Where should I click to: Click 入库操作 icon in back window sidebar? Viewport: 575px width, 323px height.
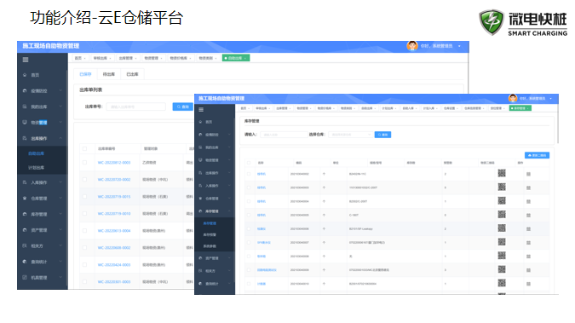tap(25, 182)
